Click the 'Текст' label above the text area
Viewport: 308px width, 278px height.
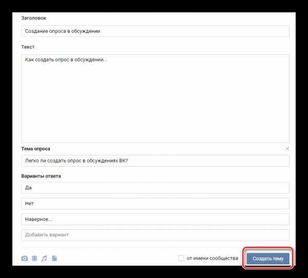[x=28, y=47]
